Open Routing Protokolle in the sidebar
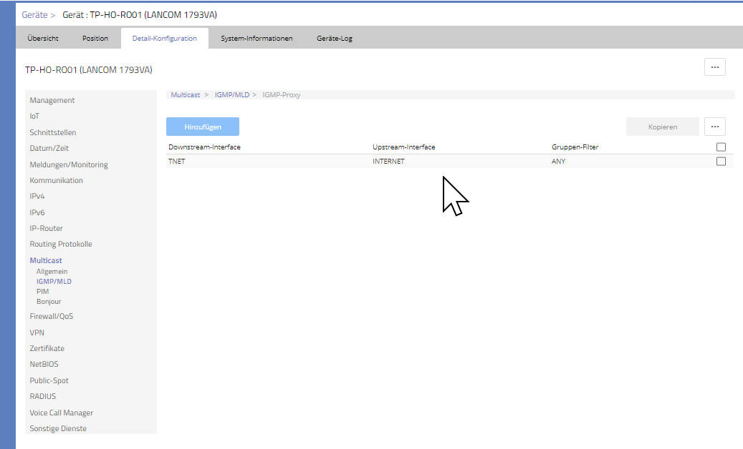The image size is (743, 449). point(61,244)
